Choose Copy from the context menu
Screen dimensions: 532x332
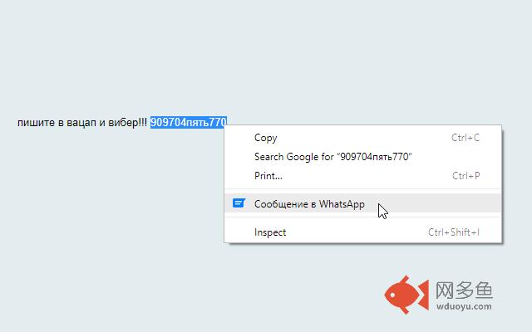pyautogui.click(x=363, y=138)
